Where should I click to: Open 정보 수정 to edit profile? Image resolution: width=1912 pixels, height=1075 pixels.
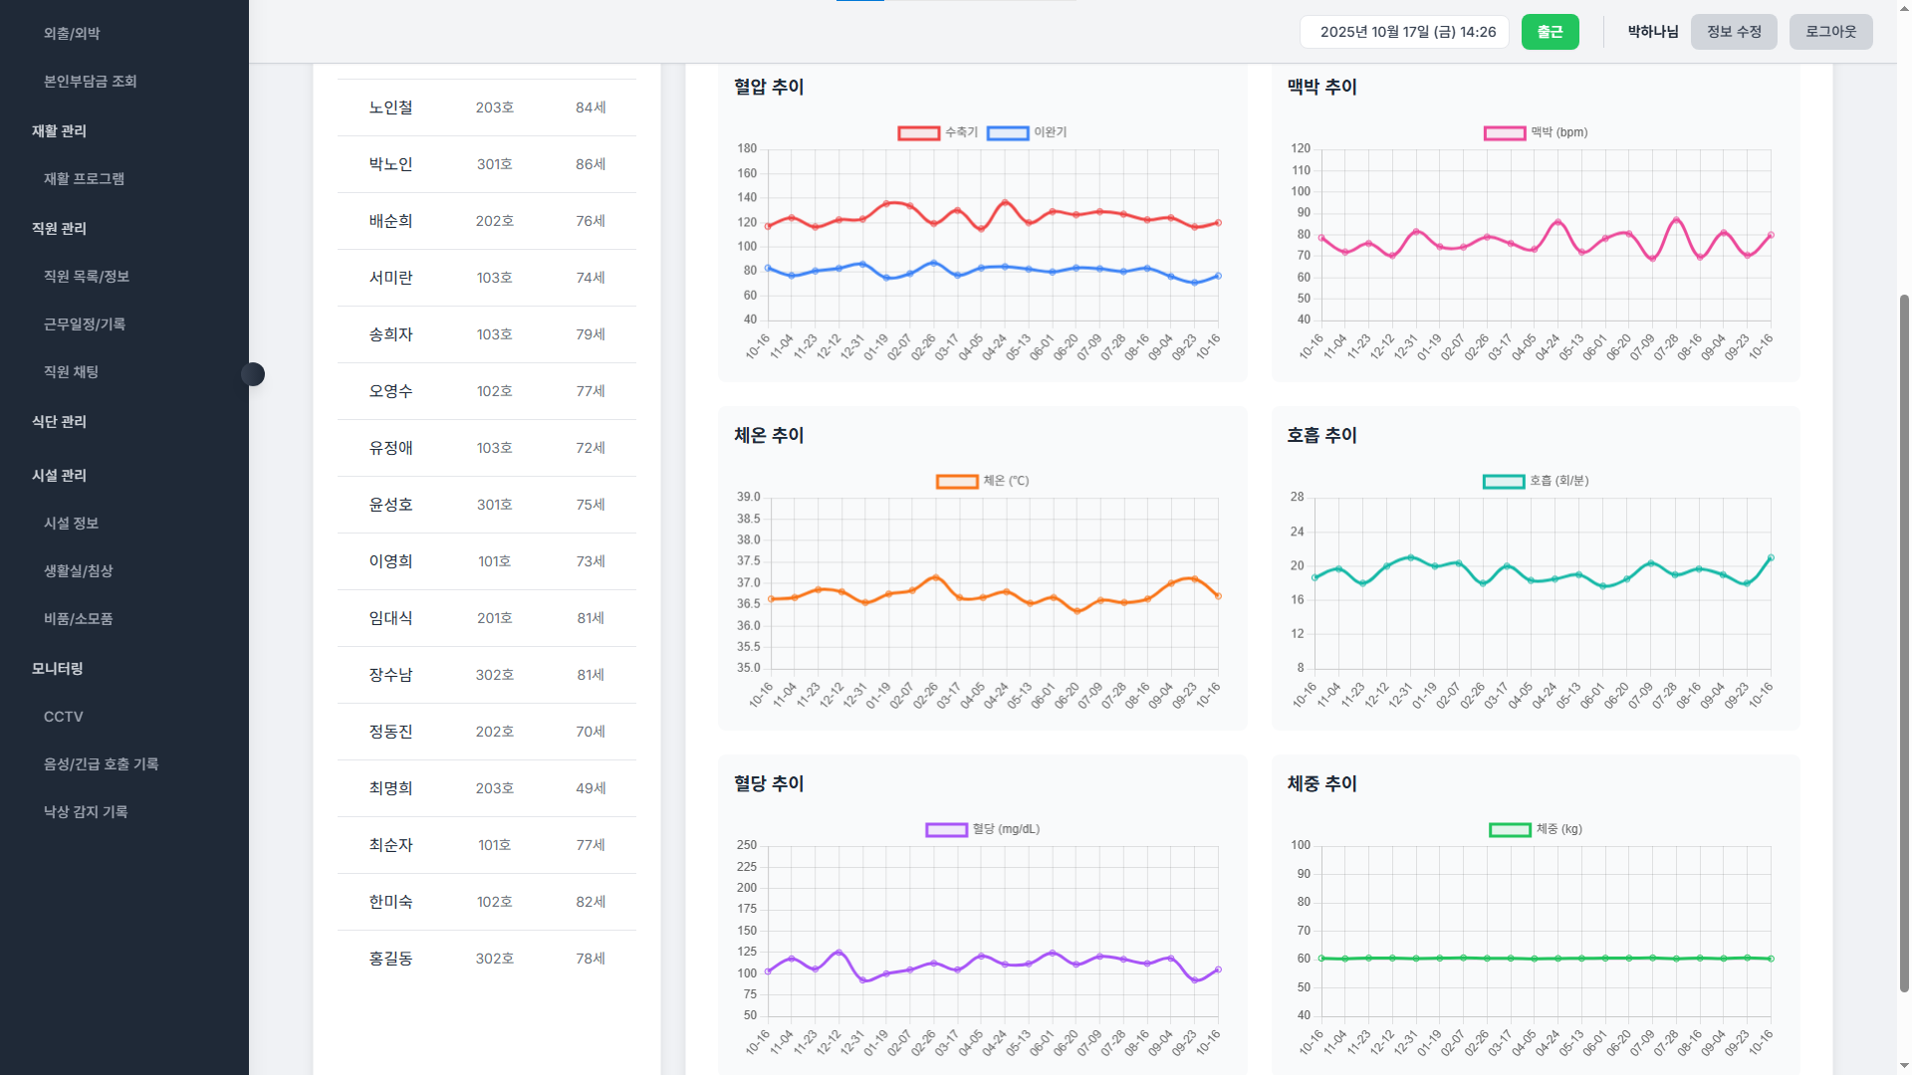coord(1734,32)
